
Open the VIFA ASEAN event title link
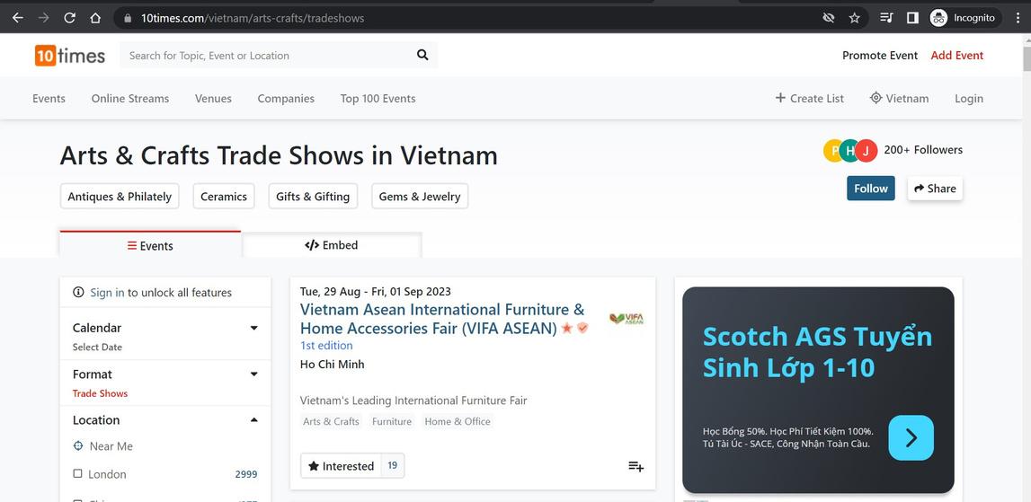point(442,319)
